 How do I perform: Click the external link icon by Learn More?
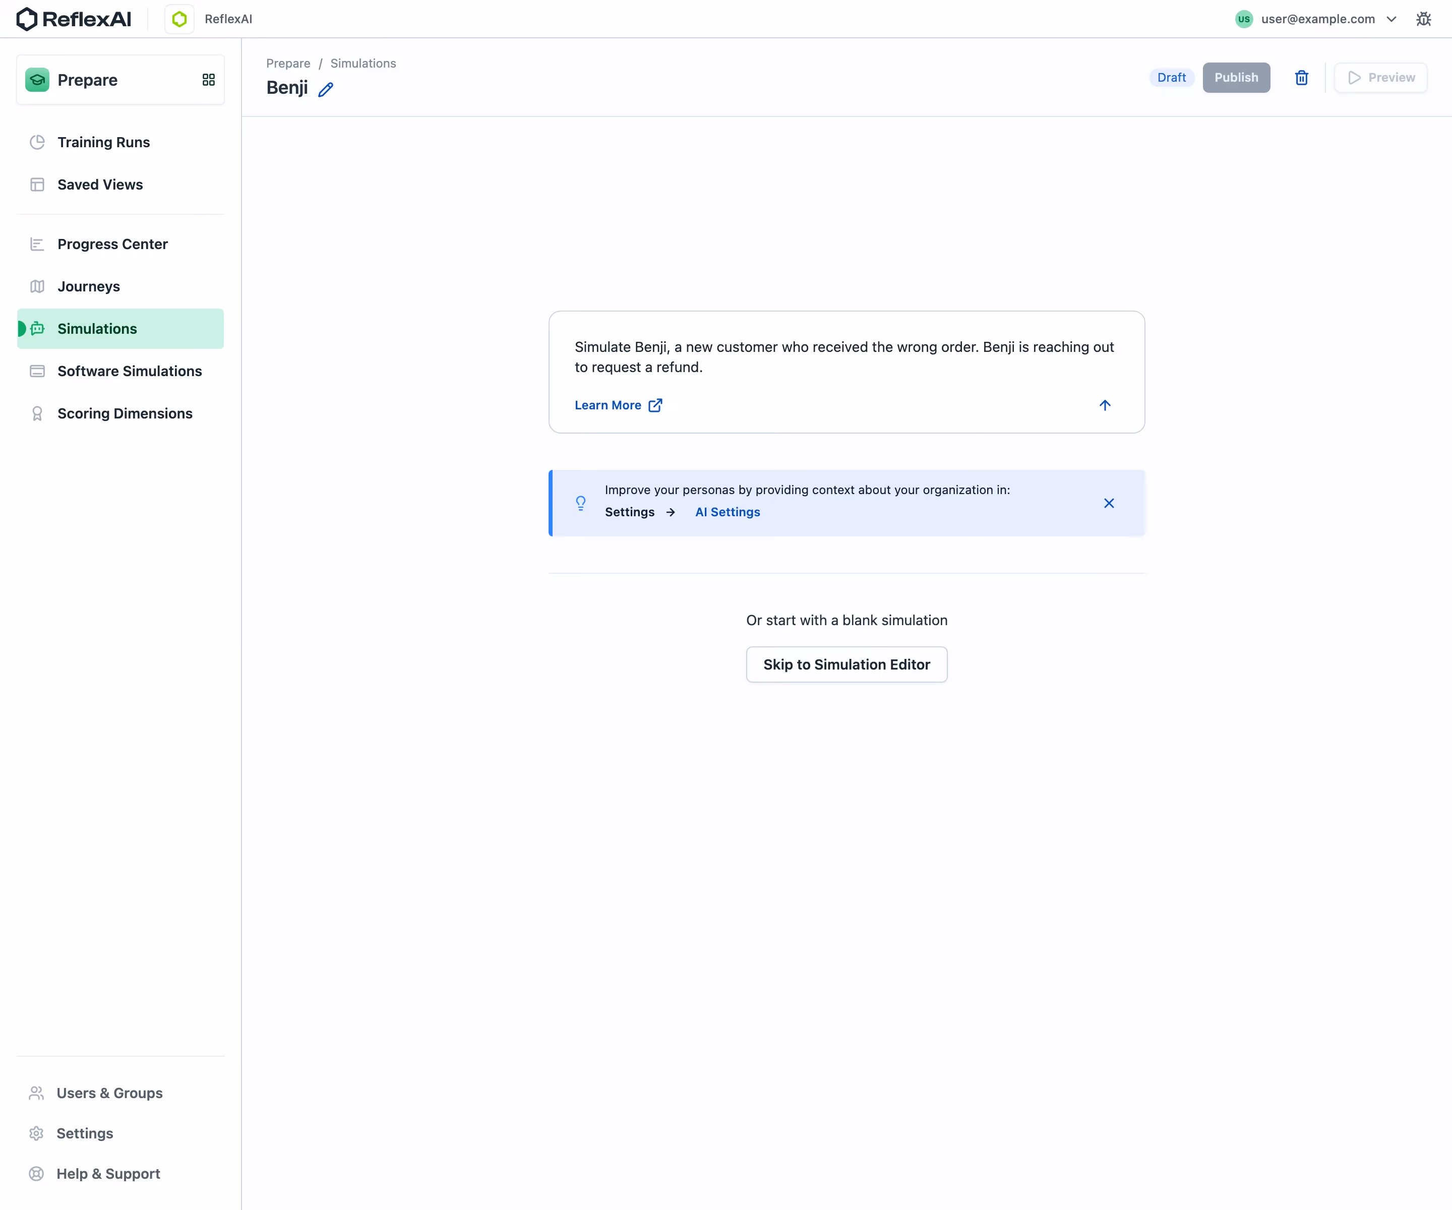pyautogui.click(x=655, y=405)
